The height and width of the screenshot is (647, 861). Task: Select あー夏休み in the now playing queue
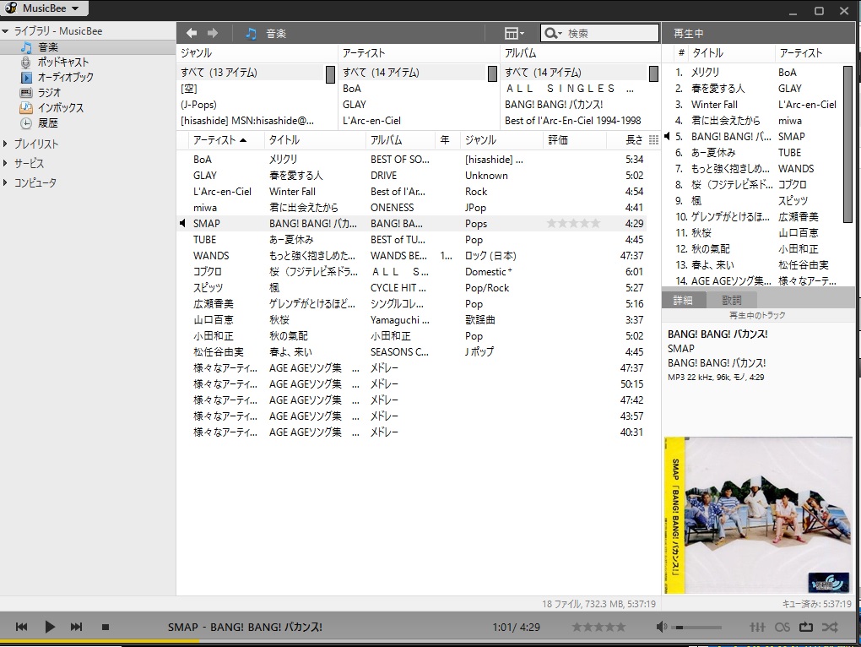[x=712, y=153]
